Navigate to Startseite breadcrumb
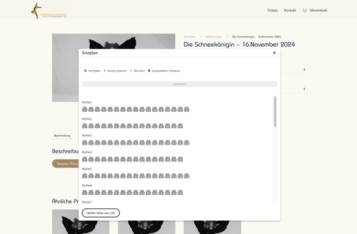The height and width of the screenshot is (234, 357). coord(190,36)
